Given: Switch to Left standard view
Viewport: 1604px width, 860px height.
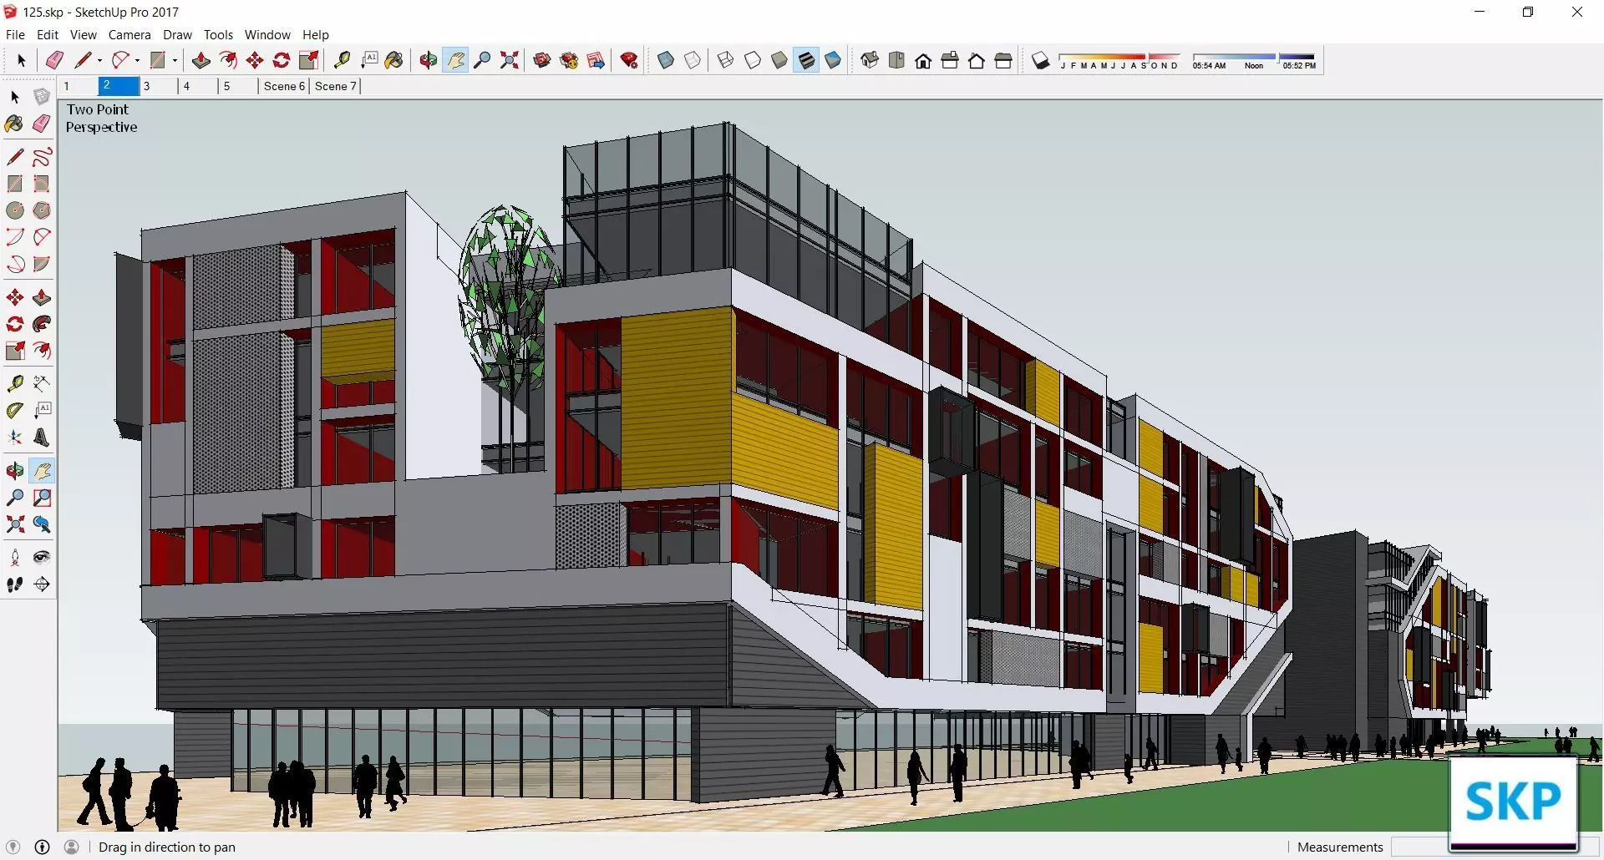Looking at the screenshot, I should click(x=1003, y=60).
